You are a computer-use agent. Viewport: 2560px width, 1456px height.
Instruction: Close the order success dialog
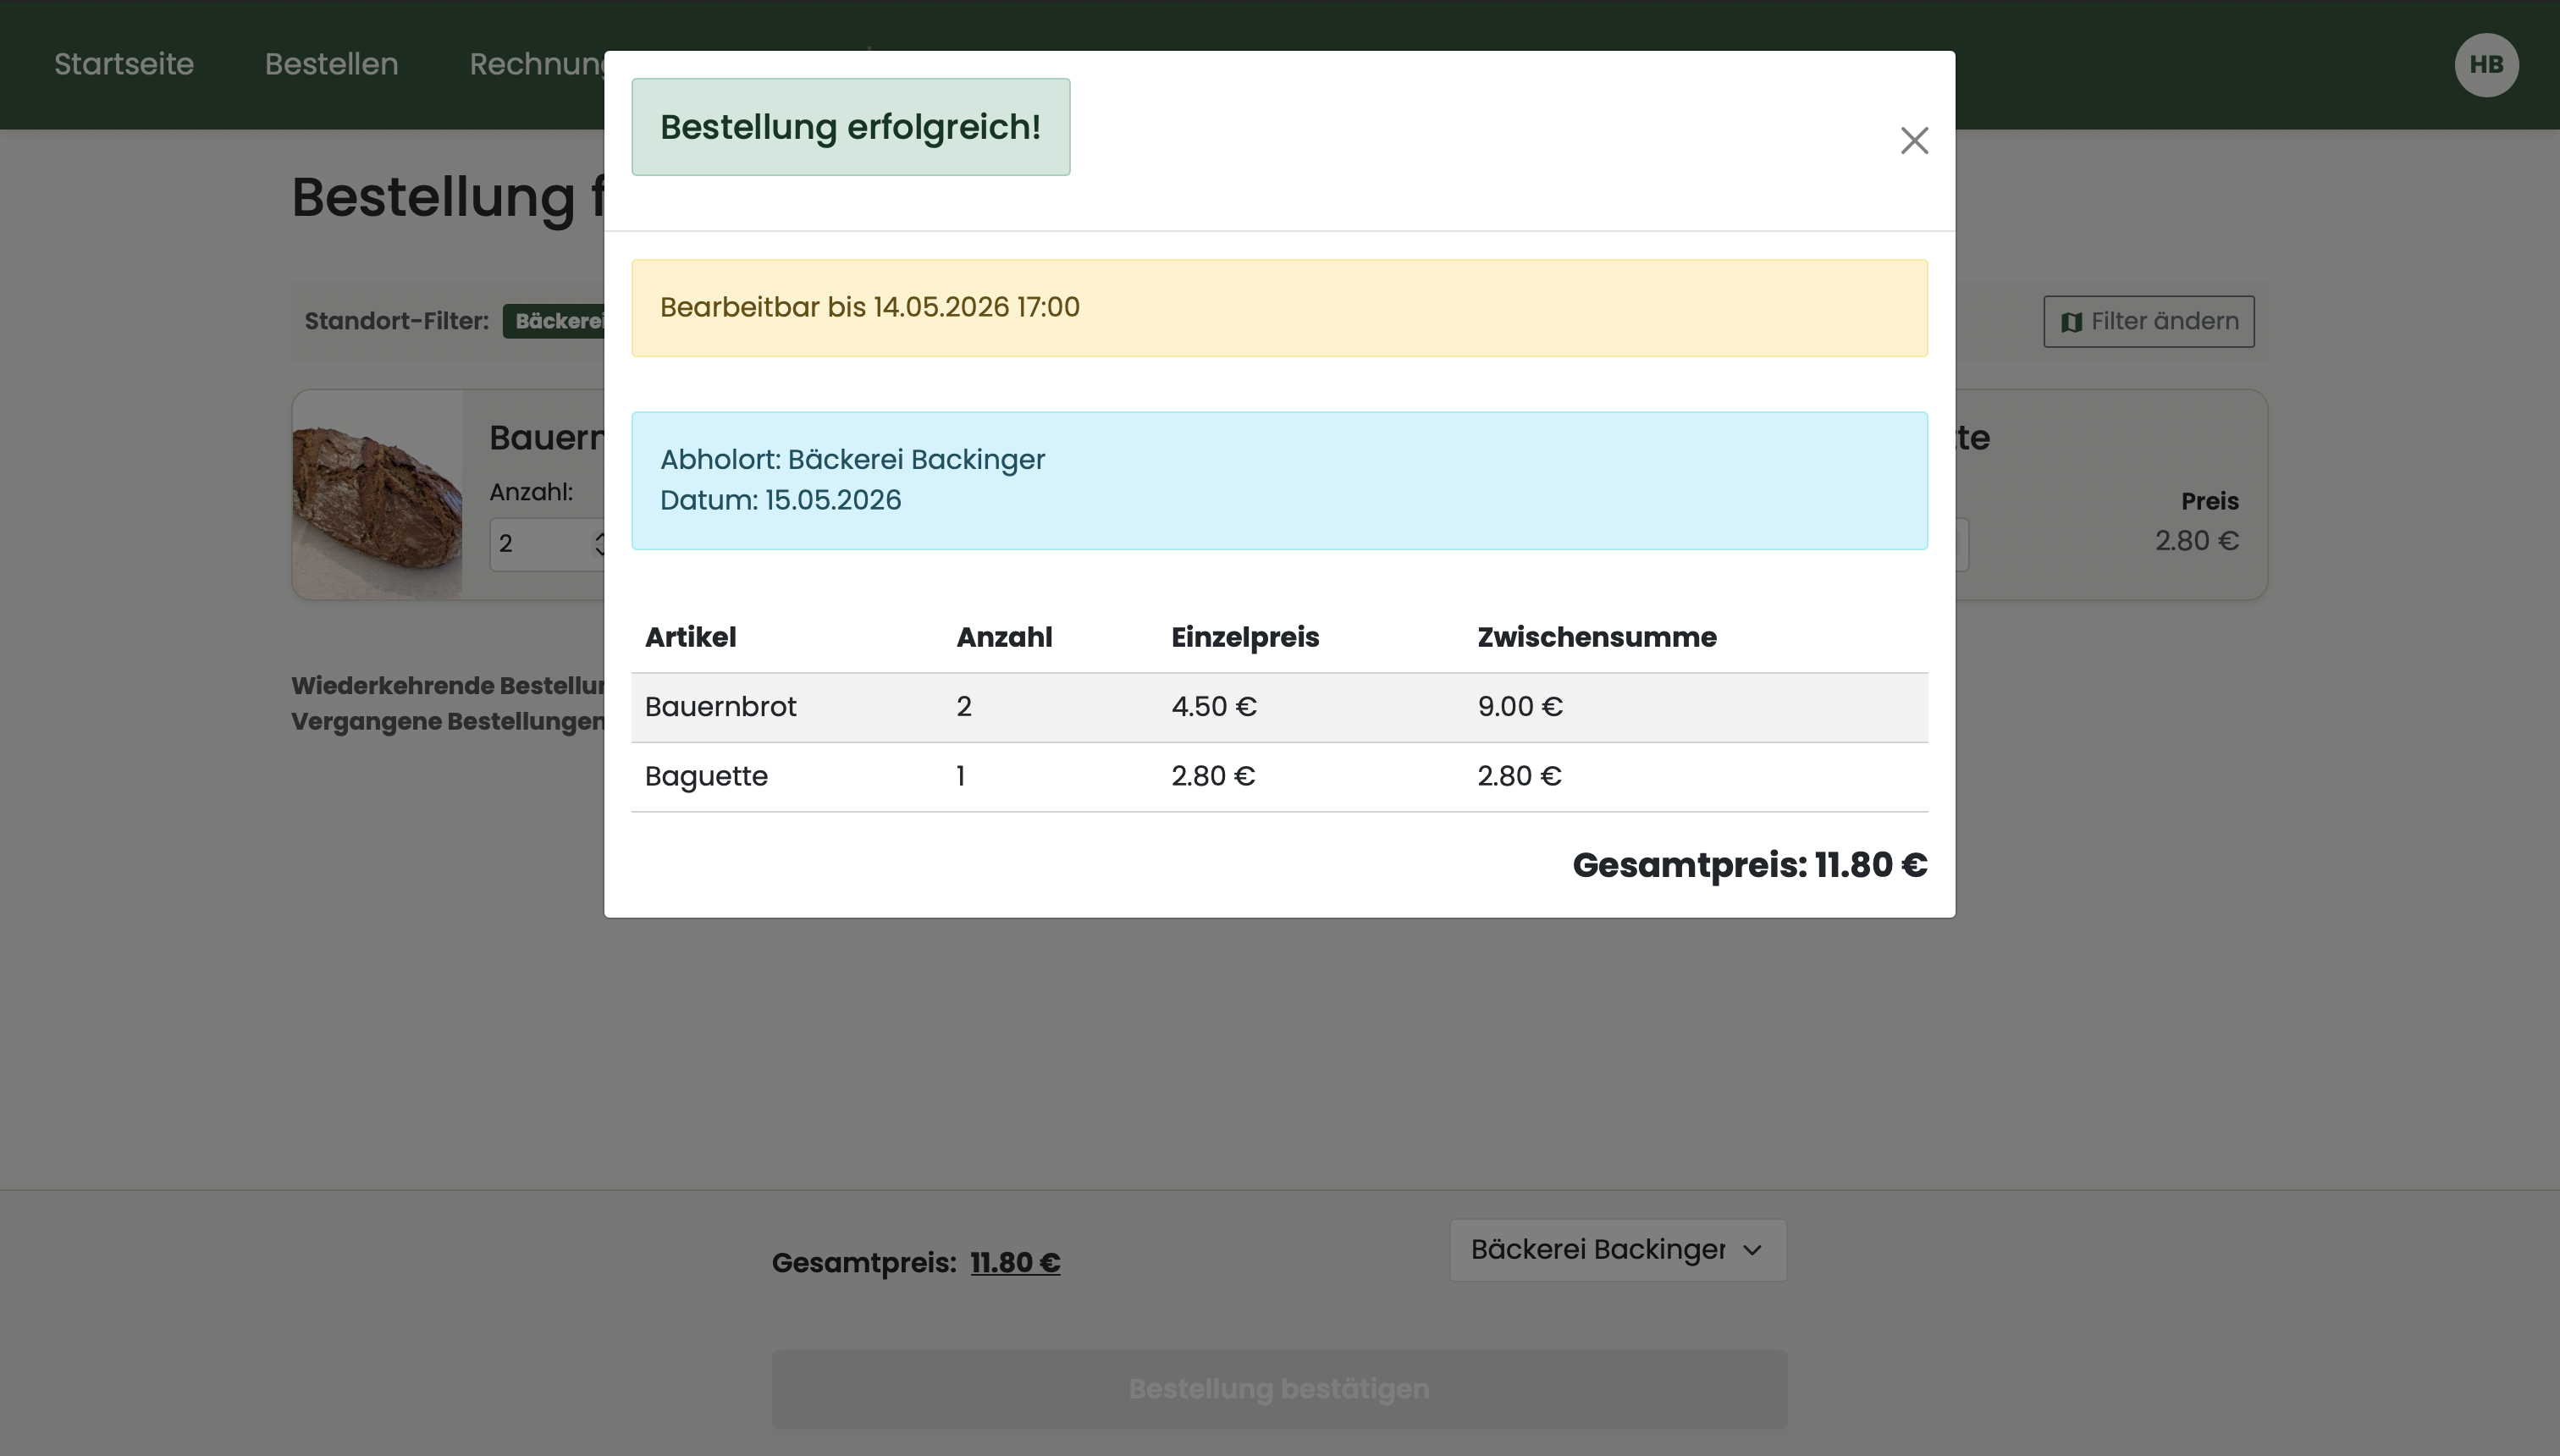click(1914, 141)
